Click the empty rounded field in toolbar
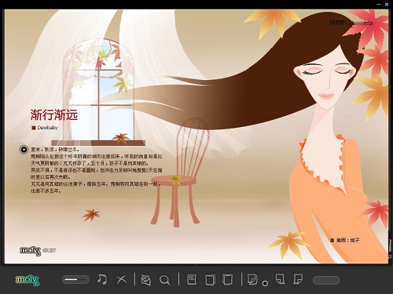Viewport: 393px width, 294px height. tap(326, 280)
